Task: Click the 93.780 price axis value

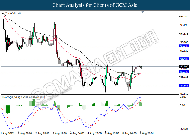Action: point(184,42)
